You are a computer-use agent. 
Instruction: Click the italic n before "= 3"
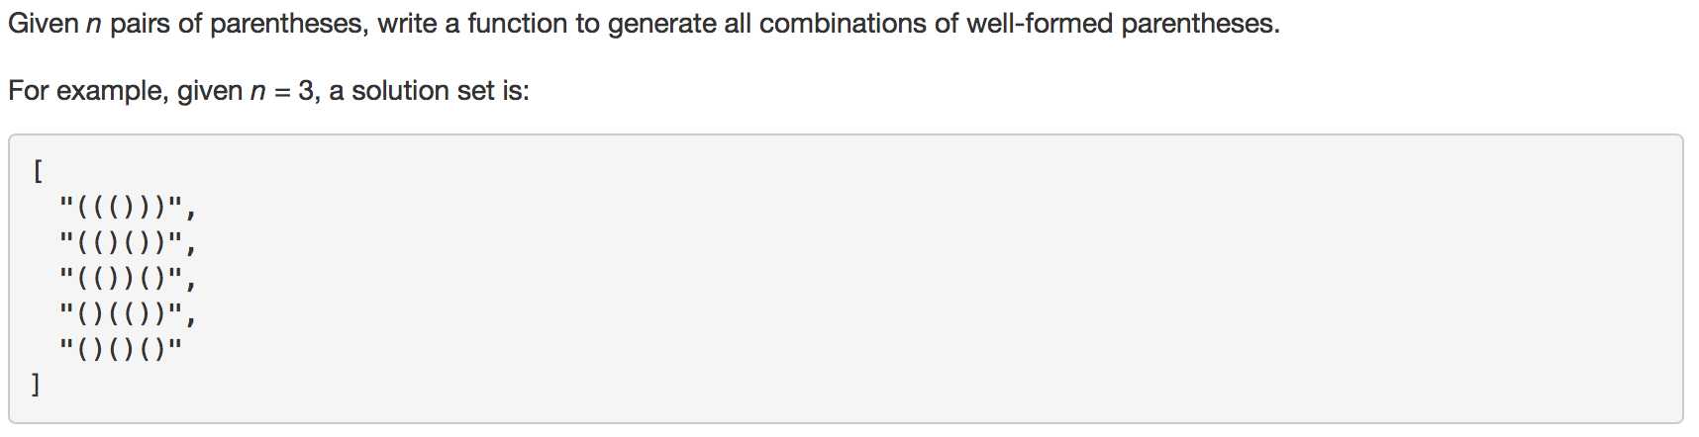pyautogui.click(x=258, y=92)
